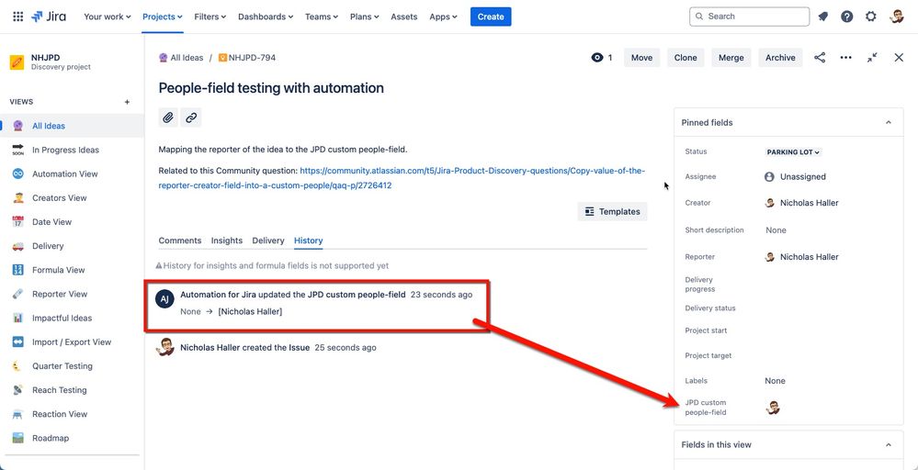Viewport: 918px width, 470px height.
Task: Open the Atlassian community question link
Action: (x=402, y=178)
